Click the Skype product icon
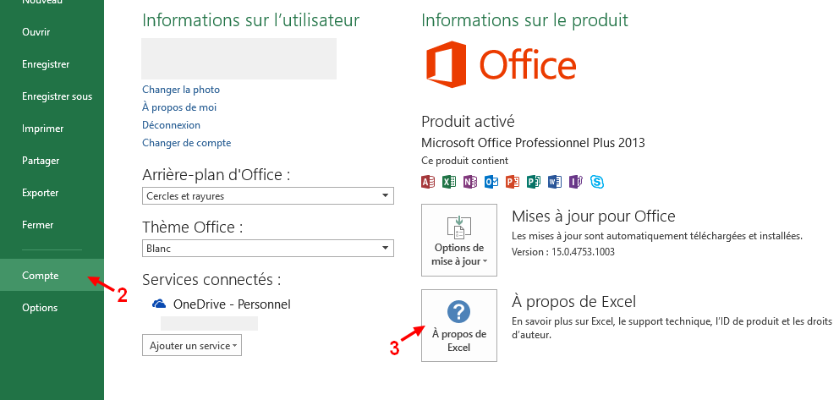The width and height of the screenshot is (839, 400). [x=598, y=182]
